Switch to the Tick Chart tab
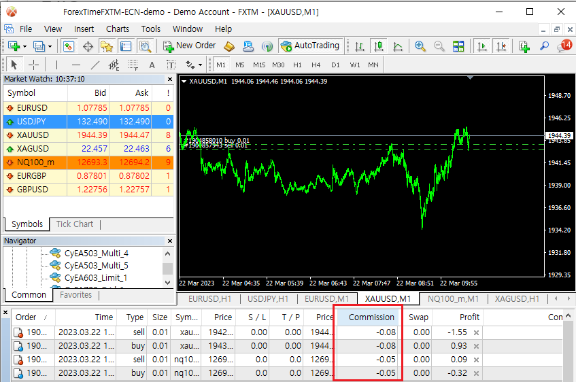Image resolution: width=576 pixels, height=382 pixels. [75, 224]
